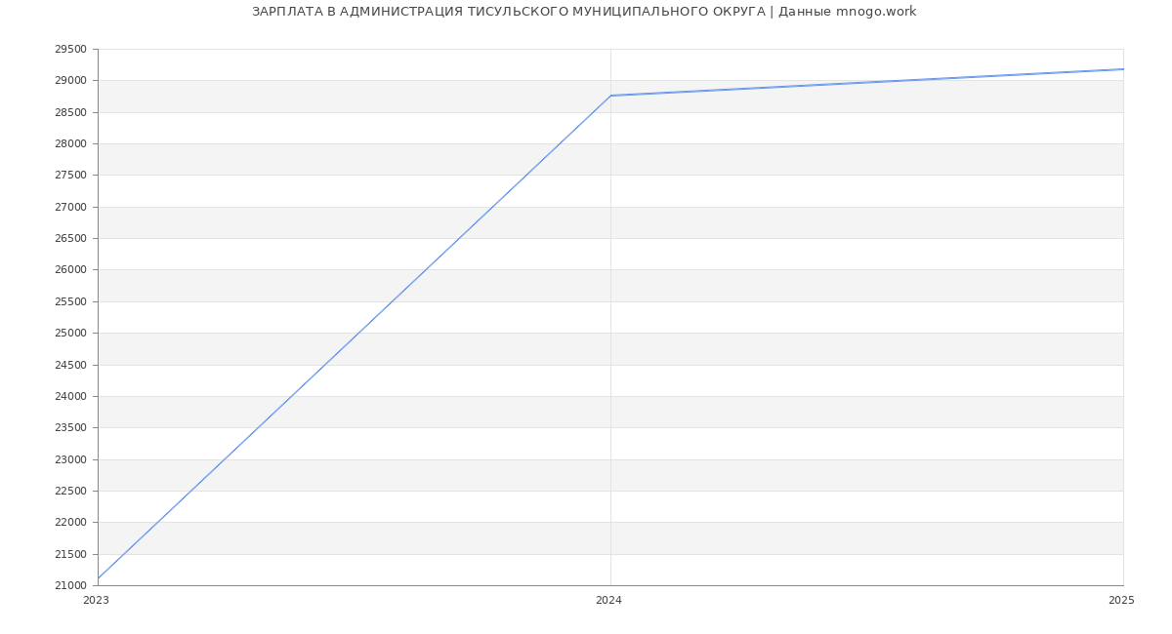Click the 24500 y-axis label
This screenshot has width=1172, height=634.
(x=70, y=366)
